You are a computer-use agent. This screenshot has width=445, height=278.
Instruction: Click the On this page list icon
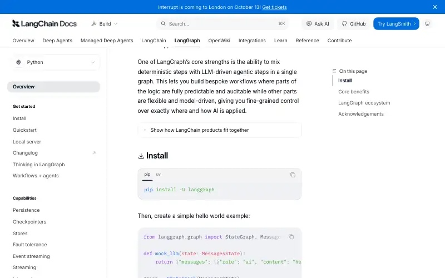[334, 71]
